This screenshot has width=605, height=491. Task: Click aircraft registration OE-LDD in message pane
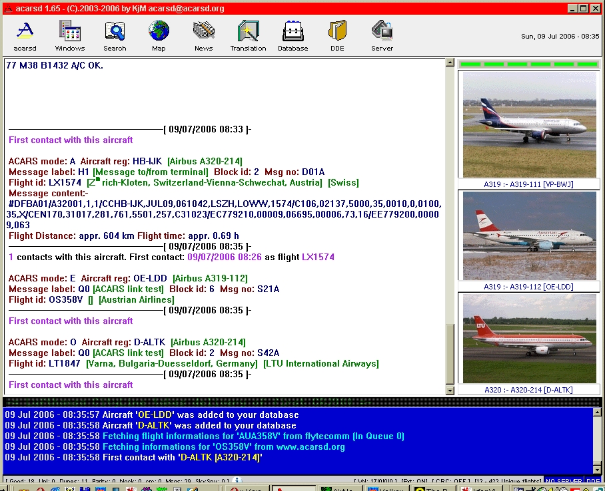point(150,278)
